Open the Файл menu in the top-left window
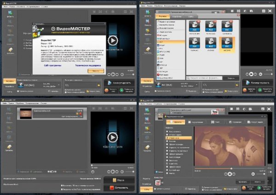276x195 pixels. tap(6, 6)
